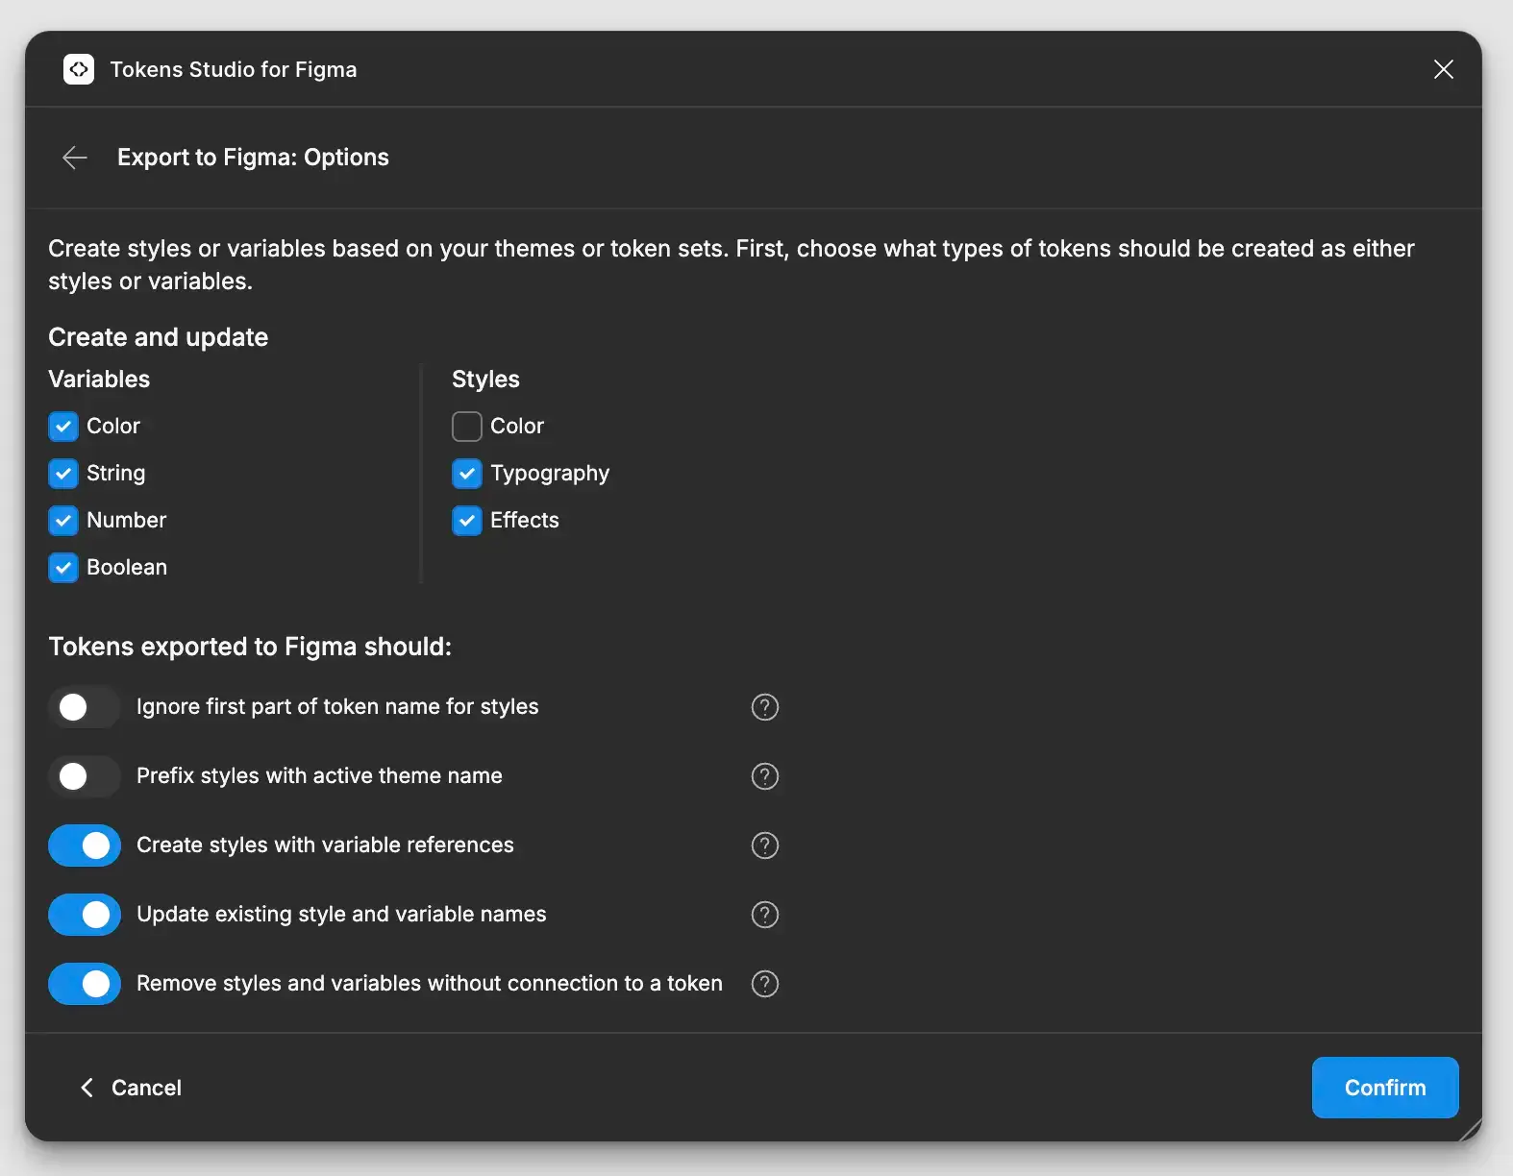1513x1176 pixels.
Task: Open help for Ignore first part of token name
Action: pyautogui.click(x=764, y=707)
